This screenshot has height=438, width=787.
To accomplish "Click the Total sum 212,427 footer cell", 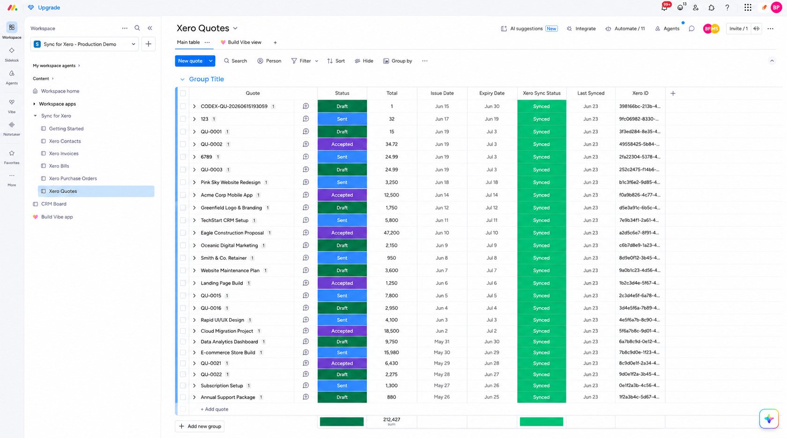I will pos(392,422).
